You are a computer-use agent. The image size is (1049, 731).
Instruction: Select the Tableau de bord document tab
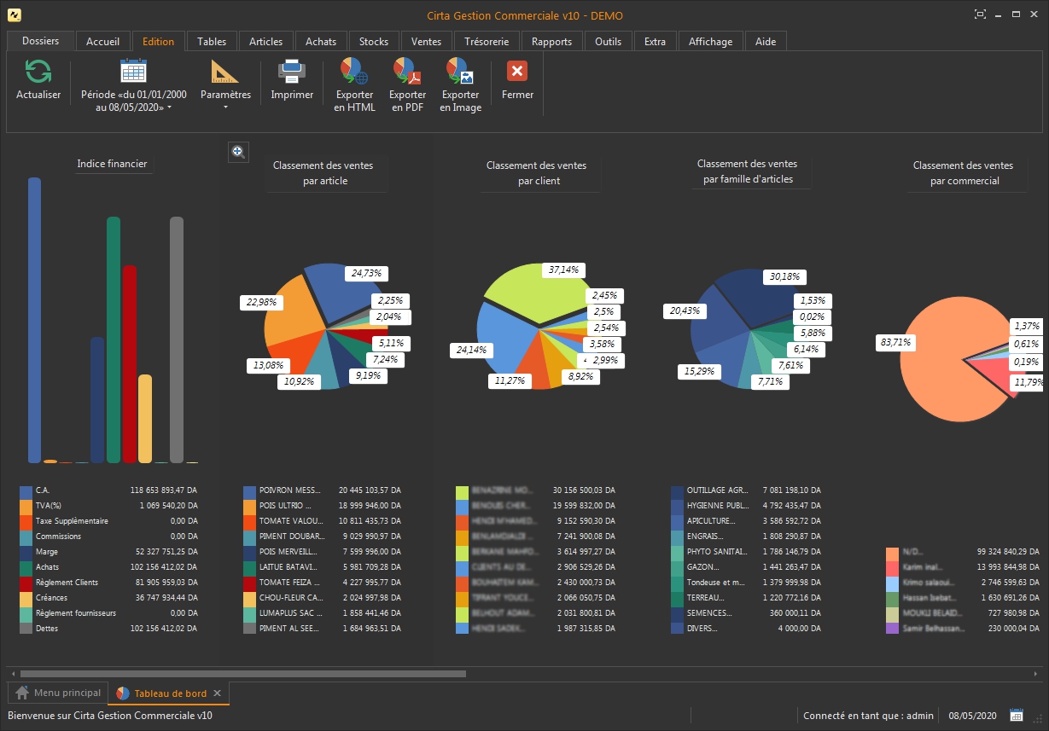(x=169, y=693)
